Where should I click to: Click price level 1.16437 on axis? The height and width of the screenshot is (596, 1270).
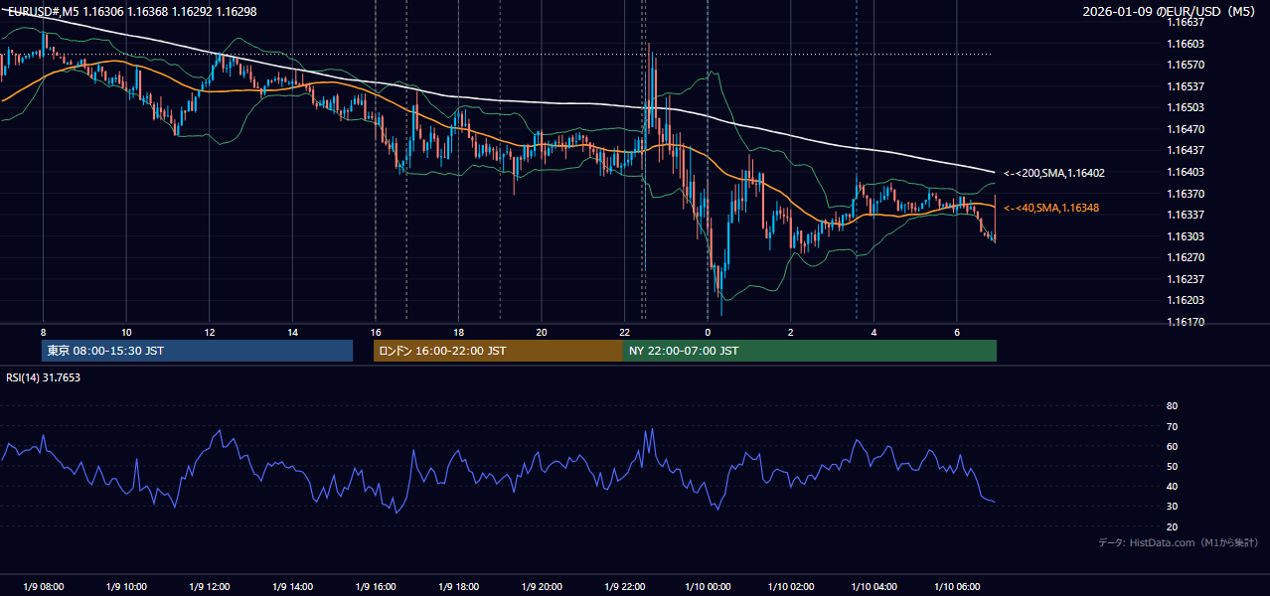1185,150
